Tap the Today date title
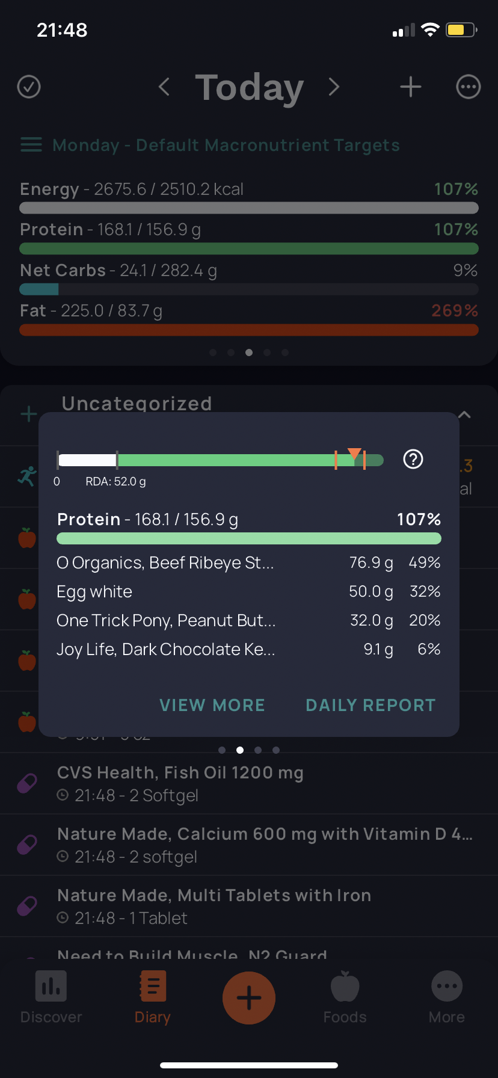The image size is (498, 1078). (x=249, y=88)
